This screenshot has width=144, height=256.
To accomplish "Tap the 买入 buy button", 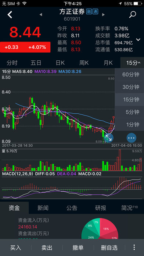I will (x=16, y=248).
